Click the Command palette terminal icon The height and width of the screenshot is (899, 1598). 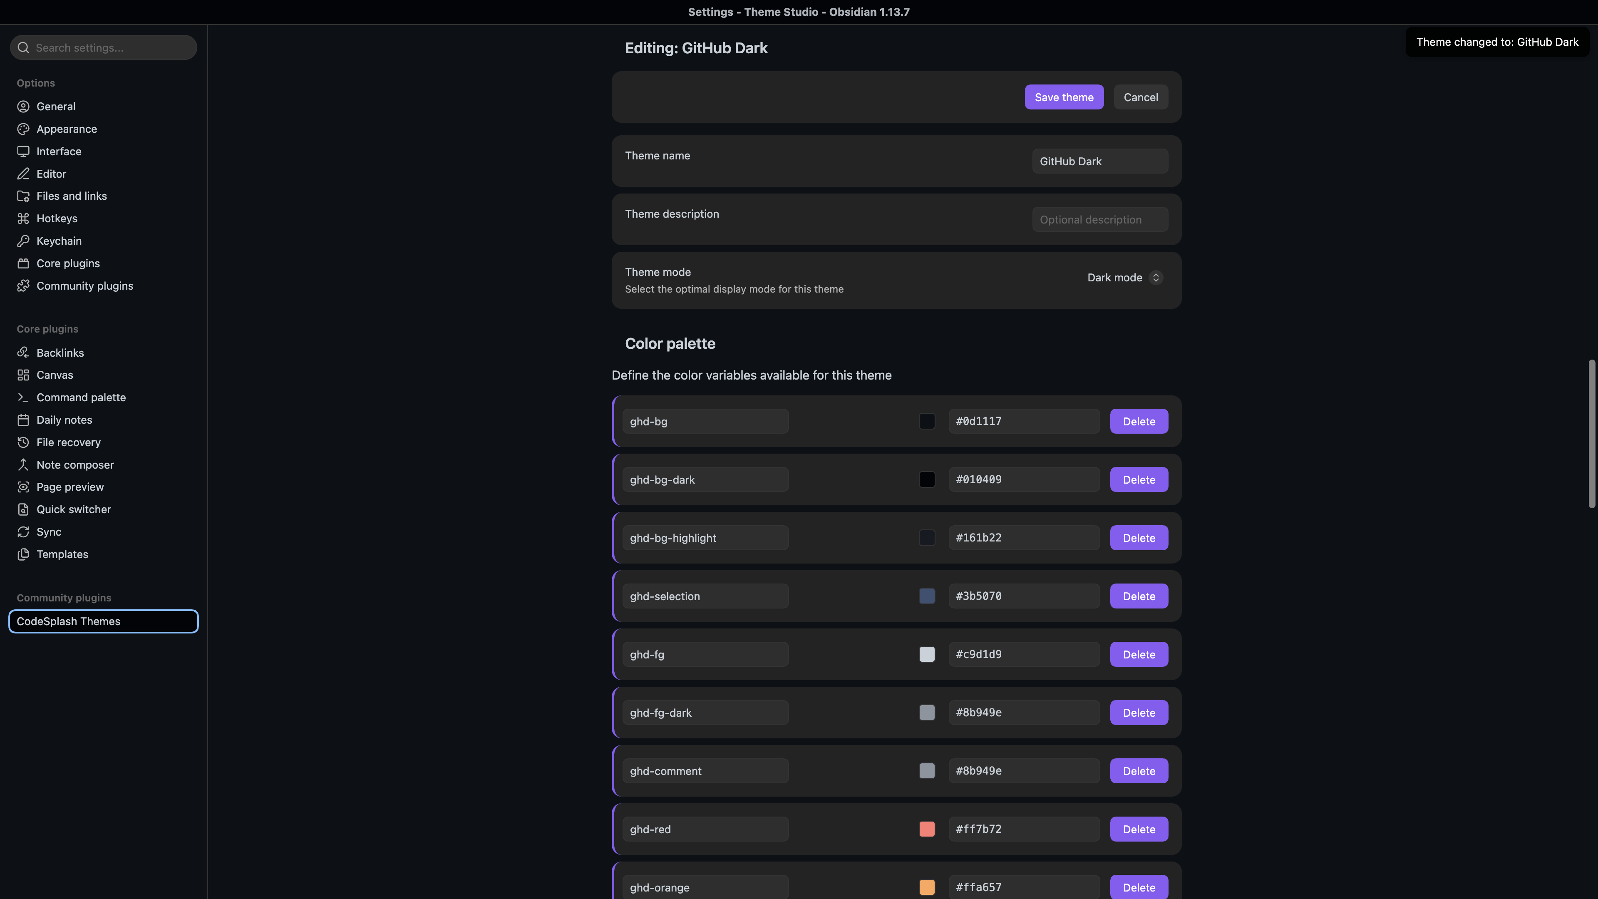pos(23,398)
